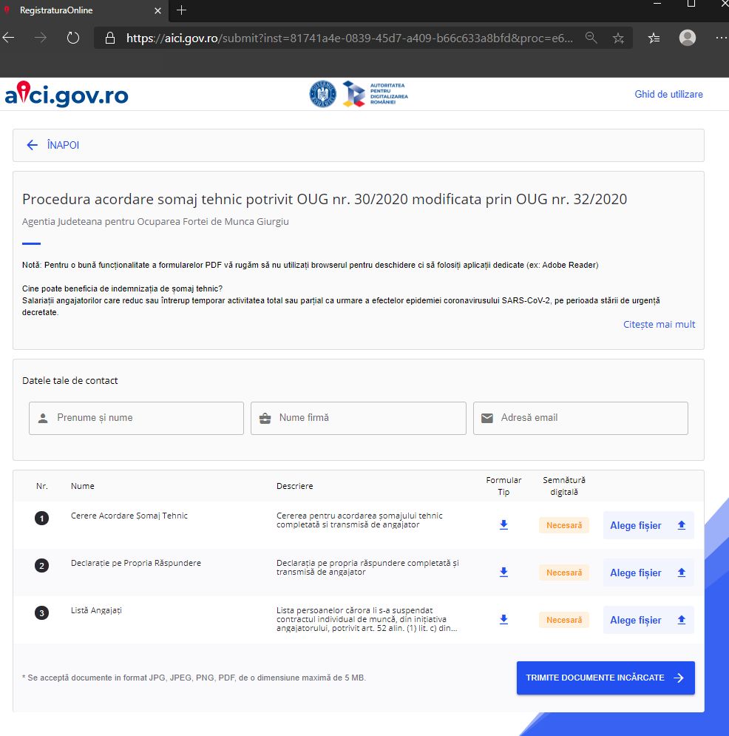This screenshot has width=729, height=736.
Task: Click the accepted file formats footnote
Action: (194, 678)
